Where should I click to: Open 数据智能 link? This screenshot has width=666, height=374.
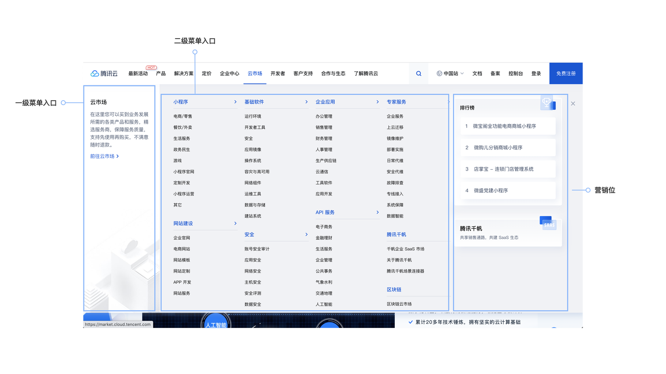click(x=395, y=216)
